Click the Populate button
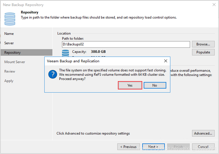 tap(203, 52)
